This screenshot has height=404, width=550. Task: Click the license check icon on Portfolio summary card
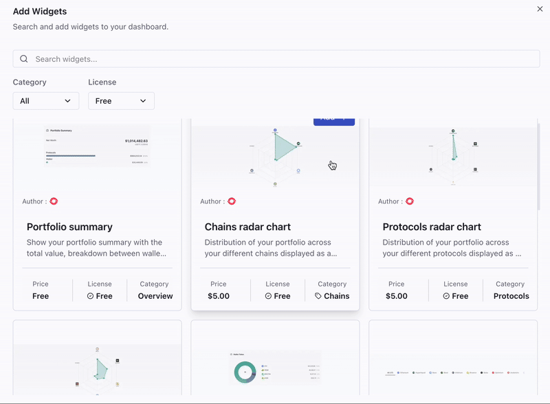point(89,296)
